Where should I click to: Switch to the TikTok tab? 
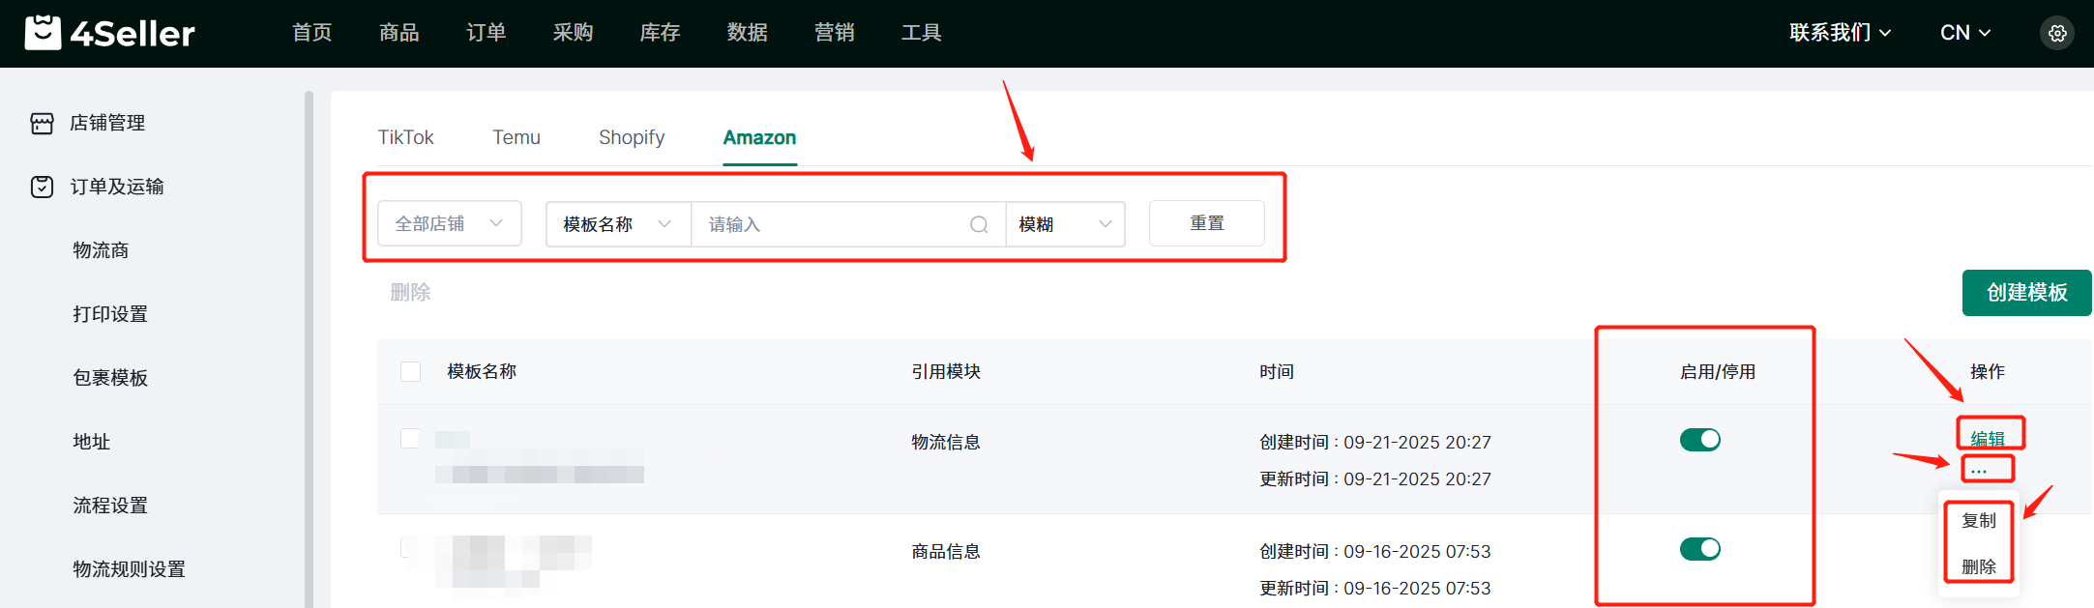405,137
